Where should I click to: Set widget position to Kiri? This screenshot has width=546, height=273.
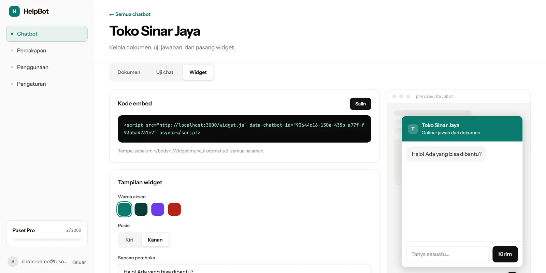coord(129,240)
